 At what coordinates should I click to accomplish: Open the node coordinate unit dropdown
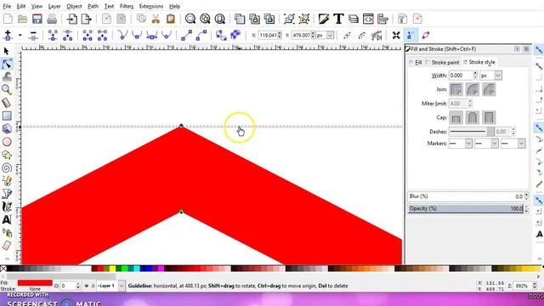pos(330,35)
